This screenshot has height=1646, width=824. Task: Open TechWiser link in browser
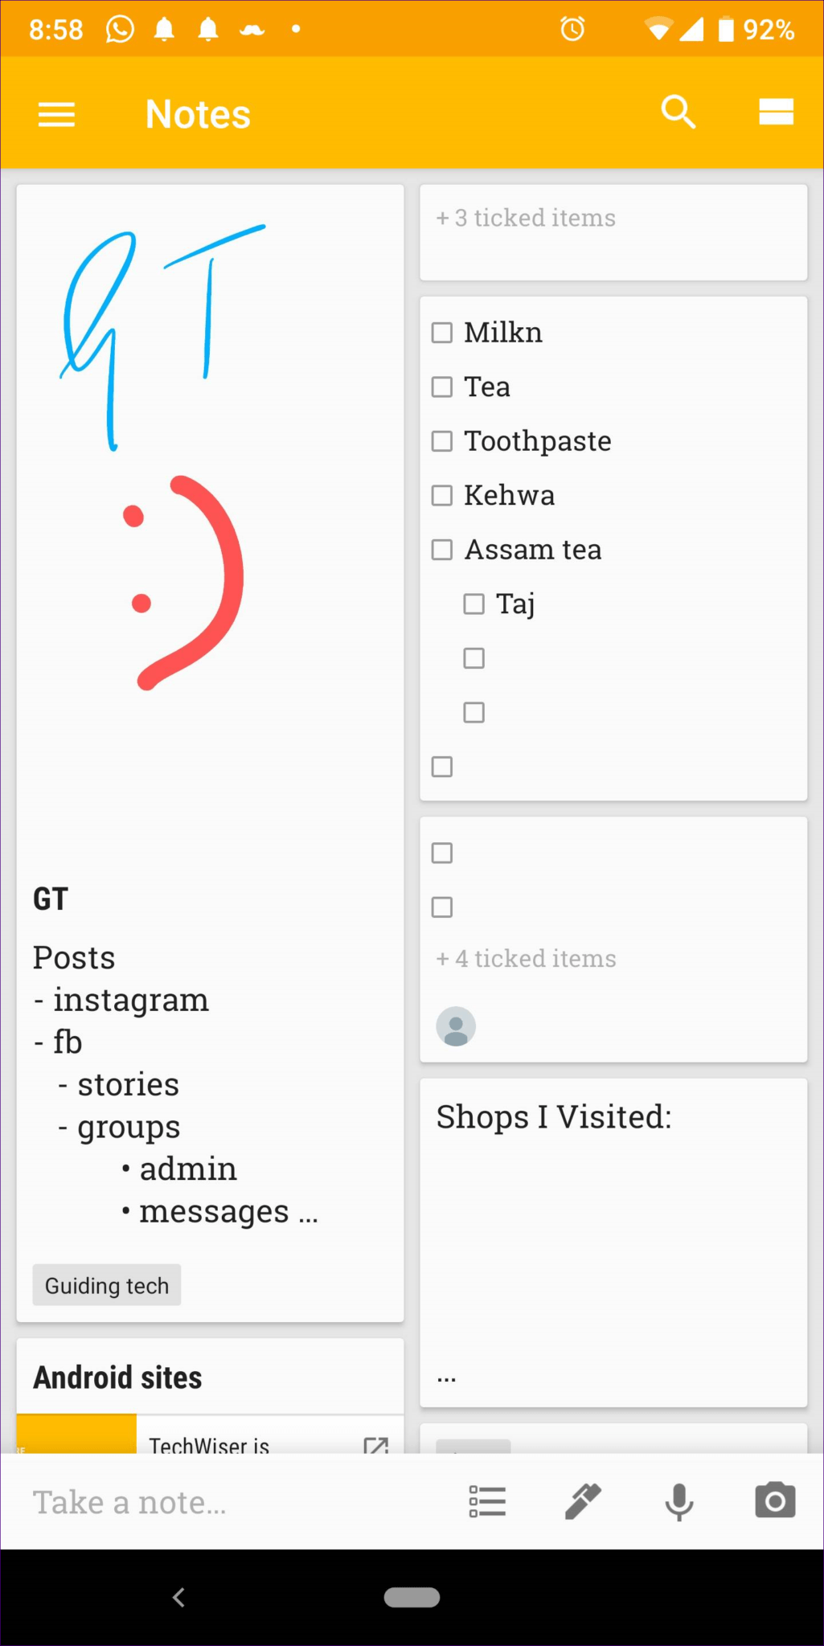point(375,1445)
